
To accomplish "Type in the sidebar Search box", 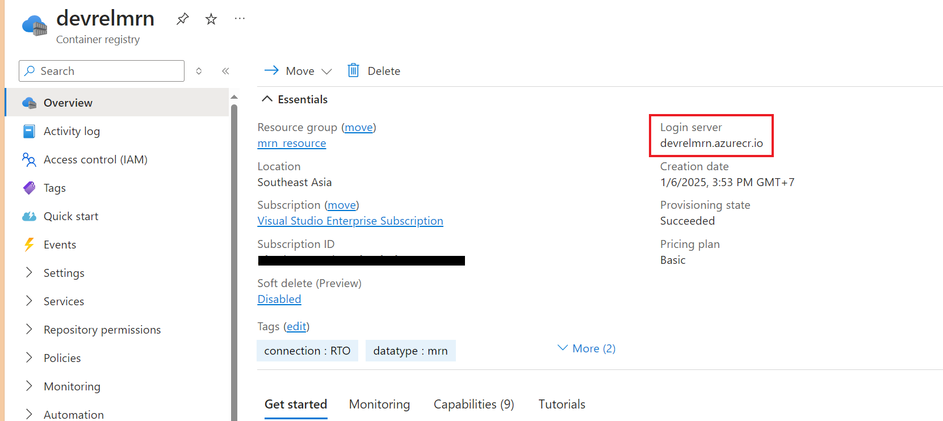I will point(102,71).
